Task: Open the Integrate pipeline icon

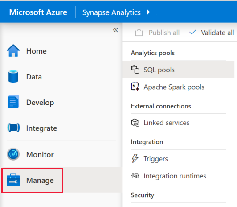Action: tap(13, 128)
